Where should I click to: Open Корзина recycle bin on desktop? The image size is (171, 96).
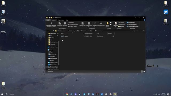(x=3, y=13)
